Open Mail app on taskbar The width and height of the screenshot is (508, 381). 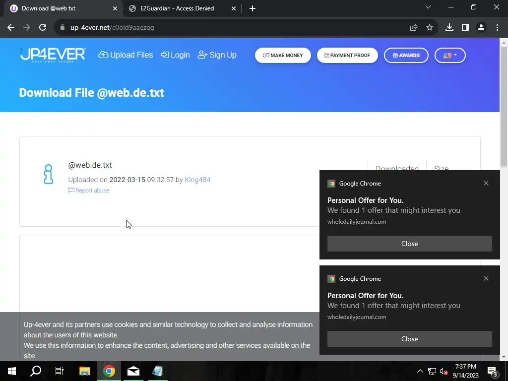(x=133, y=371)
